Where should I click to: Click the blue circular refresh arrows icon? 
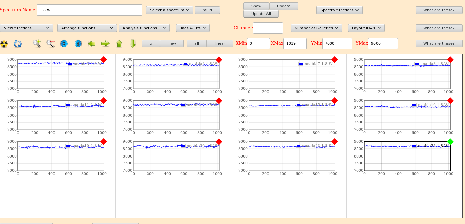(18, 44)
